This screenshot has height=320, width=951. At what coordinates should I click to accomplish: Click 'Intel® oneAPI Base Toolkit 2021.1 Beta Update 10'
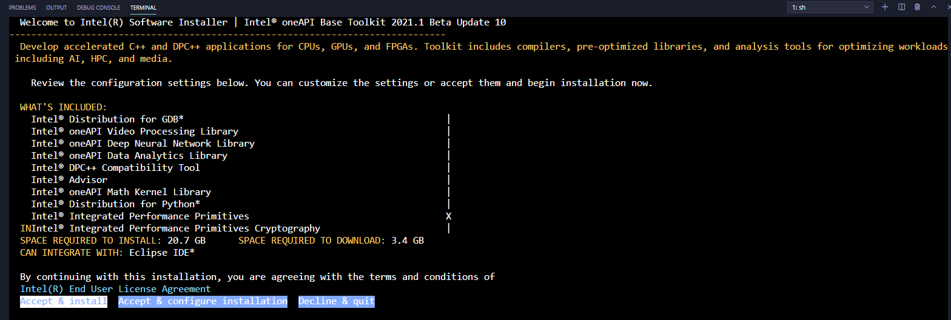(375, 22)
